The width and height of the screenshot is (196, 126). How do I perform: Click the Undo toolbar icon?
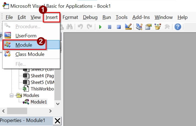pyautogui.click(x=80, y=27)
